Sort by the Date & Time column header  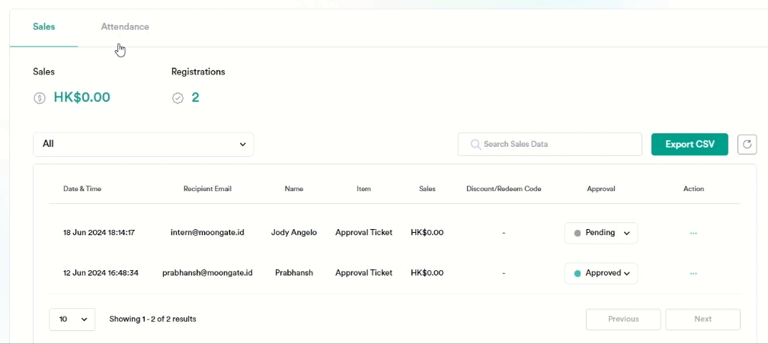coord(82,189)
